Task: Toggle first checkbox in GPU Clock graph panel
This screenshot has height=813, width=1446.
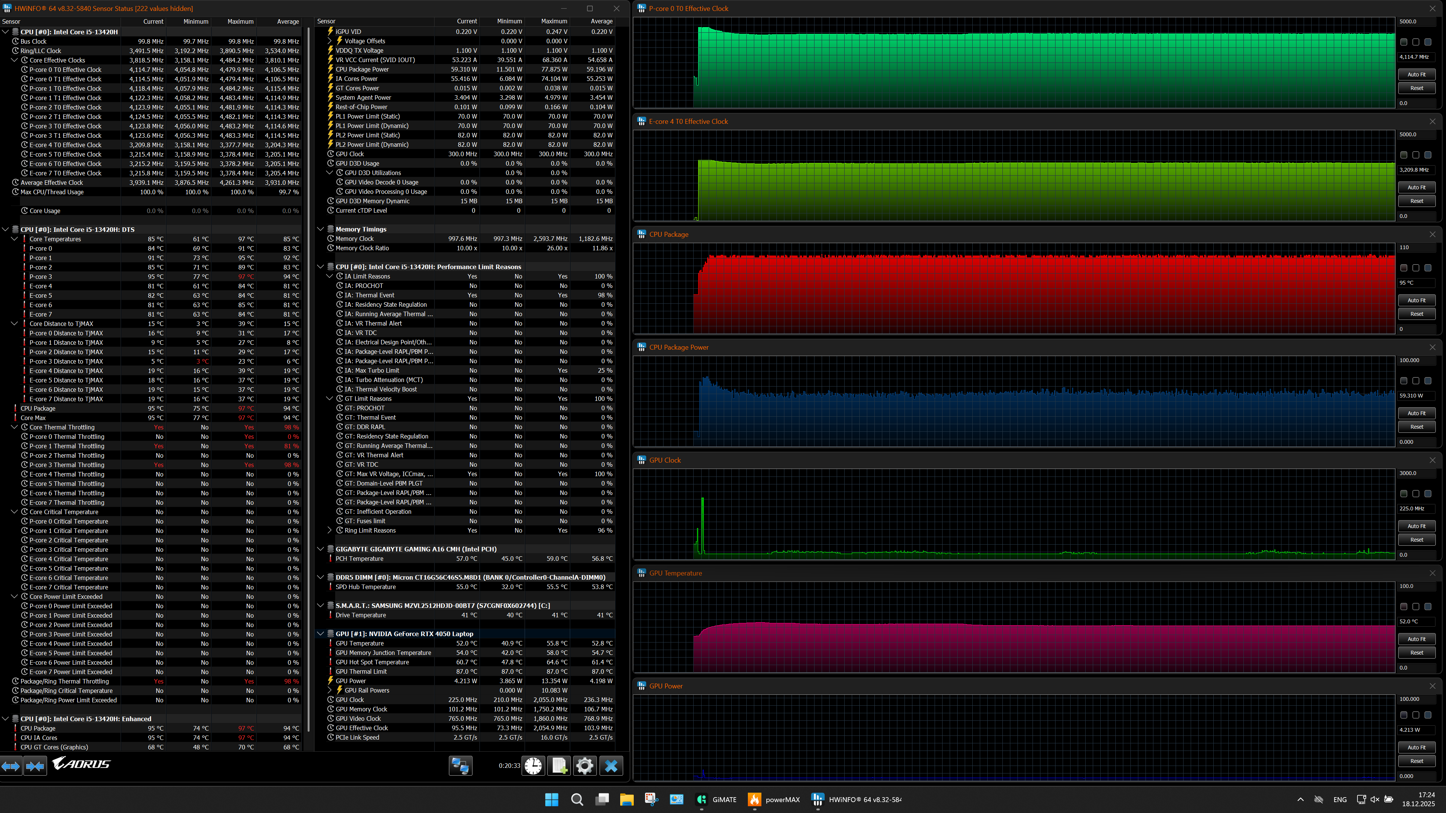Action: [1404, 494]
